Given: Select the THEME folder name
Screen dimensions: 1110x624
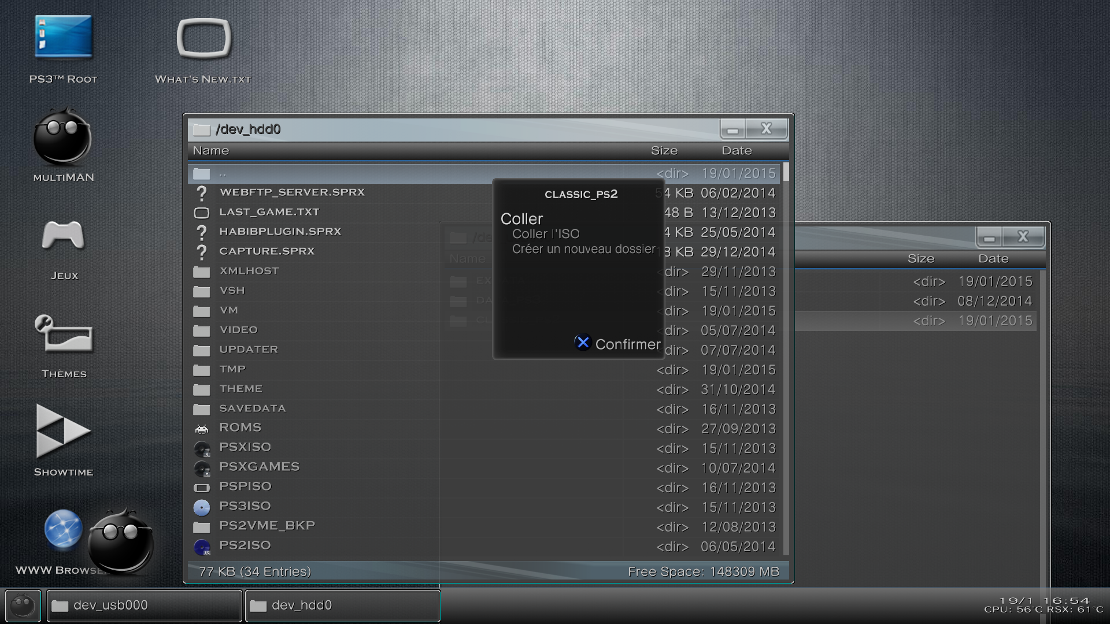Looking at the screenshot, I should (241, 389).
